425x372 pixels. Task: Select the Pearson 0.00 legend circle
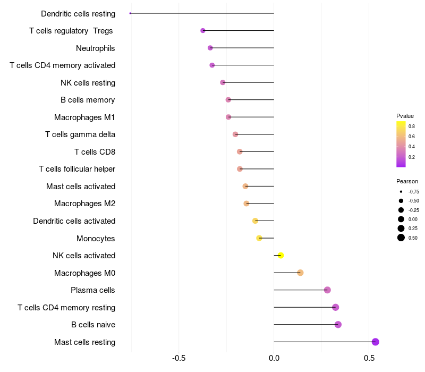point(401,219)
